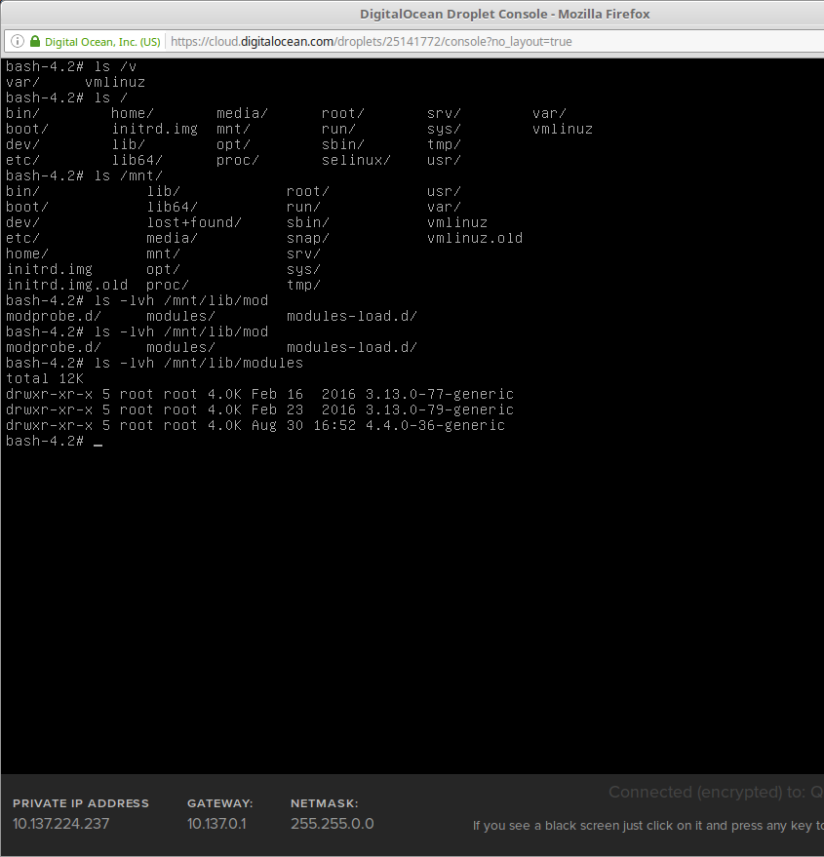Click the terminal prompt line with cursor
This screenshot has height=857, width=824.
tap(55, 441)
